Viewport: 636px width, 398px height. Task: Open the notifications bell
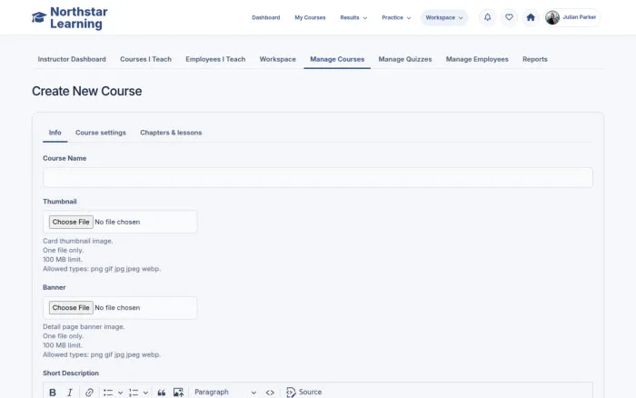(488, 17)
